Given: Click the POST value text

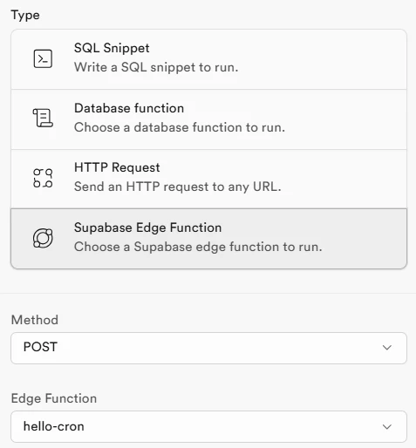Looking at the screenshot, I should [x=40, y=347].
